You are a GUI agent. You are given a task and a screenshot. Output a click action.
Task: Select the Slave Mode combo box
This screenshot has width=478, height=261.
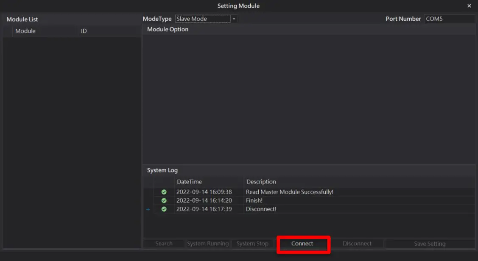tap(203, 19)
